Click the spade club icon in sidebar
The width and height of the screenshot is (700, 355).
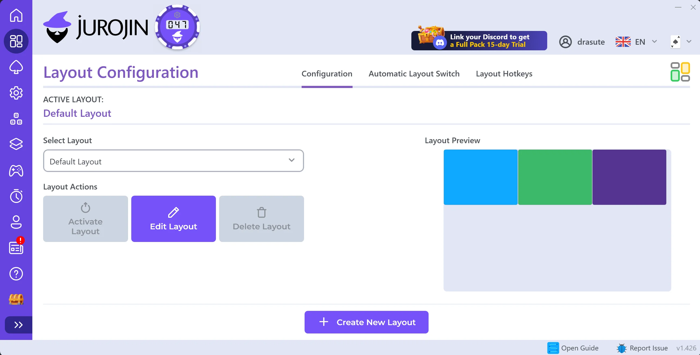[16, 67]
